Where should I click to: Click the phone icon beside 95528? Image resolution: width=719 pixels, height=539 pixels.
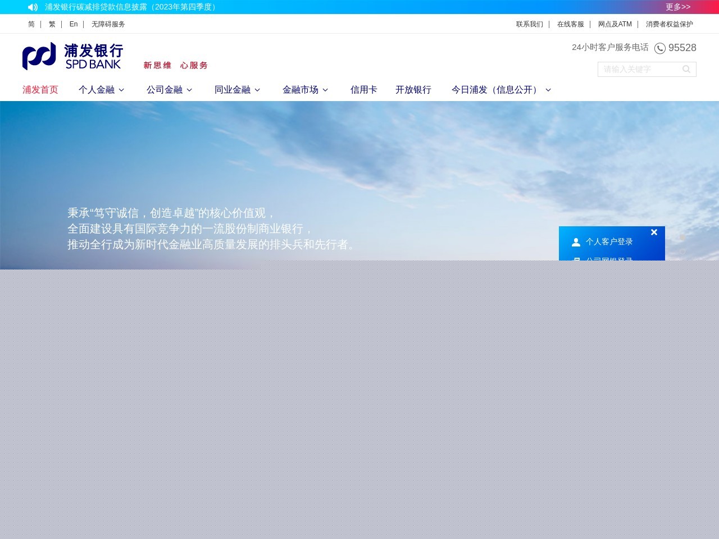[659, 48]
